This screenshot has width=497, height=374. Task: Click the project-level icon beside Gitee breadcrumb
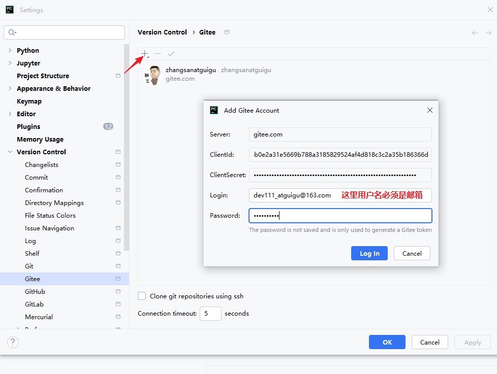click(x=227, y=32)
